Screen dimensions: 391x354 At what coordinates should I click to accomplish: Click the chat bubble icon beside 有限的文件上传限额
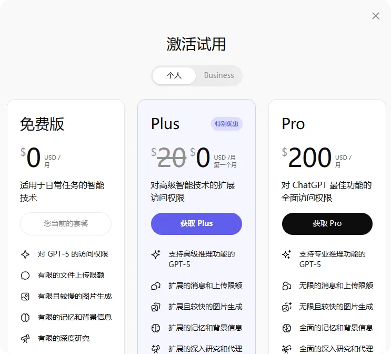(25, 276)
